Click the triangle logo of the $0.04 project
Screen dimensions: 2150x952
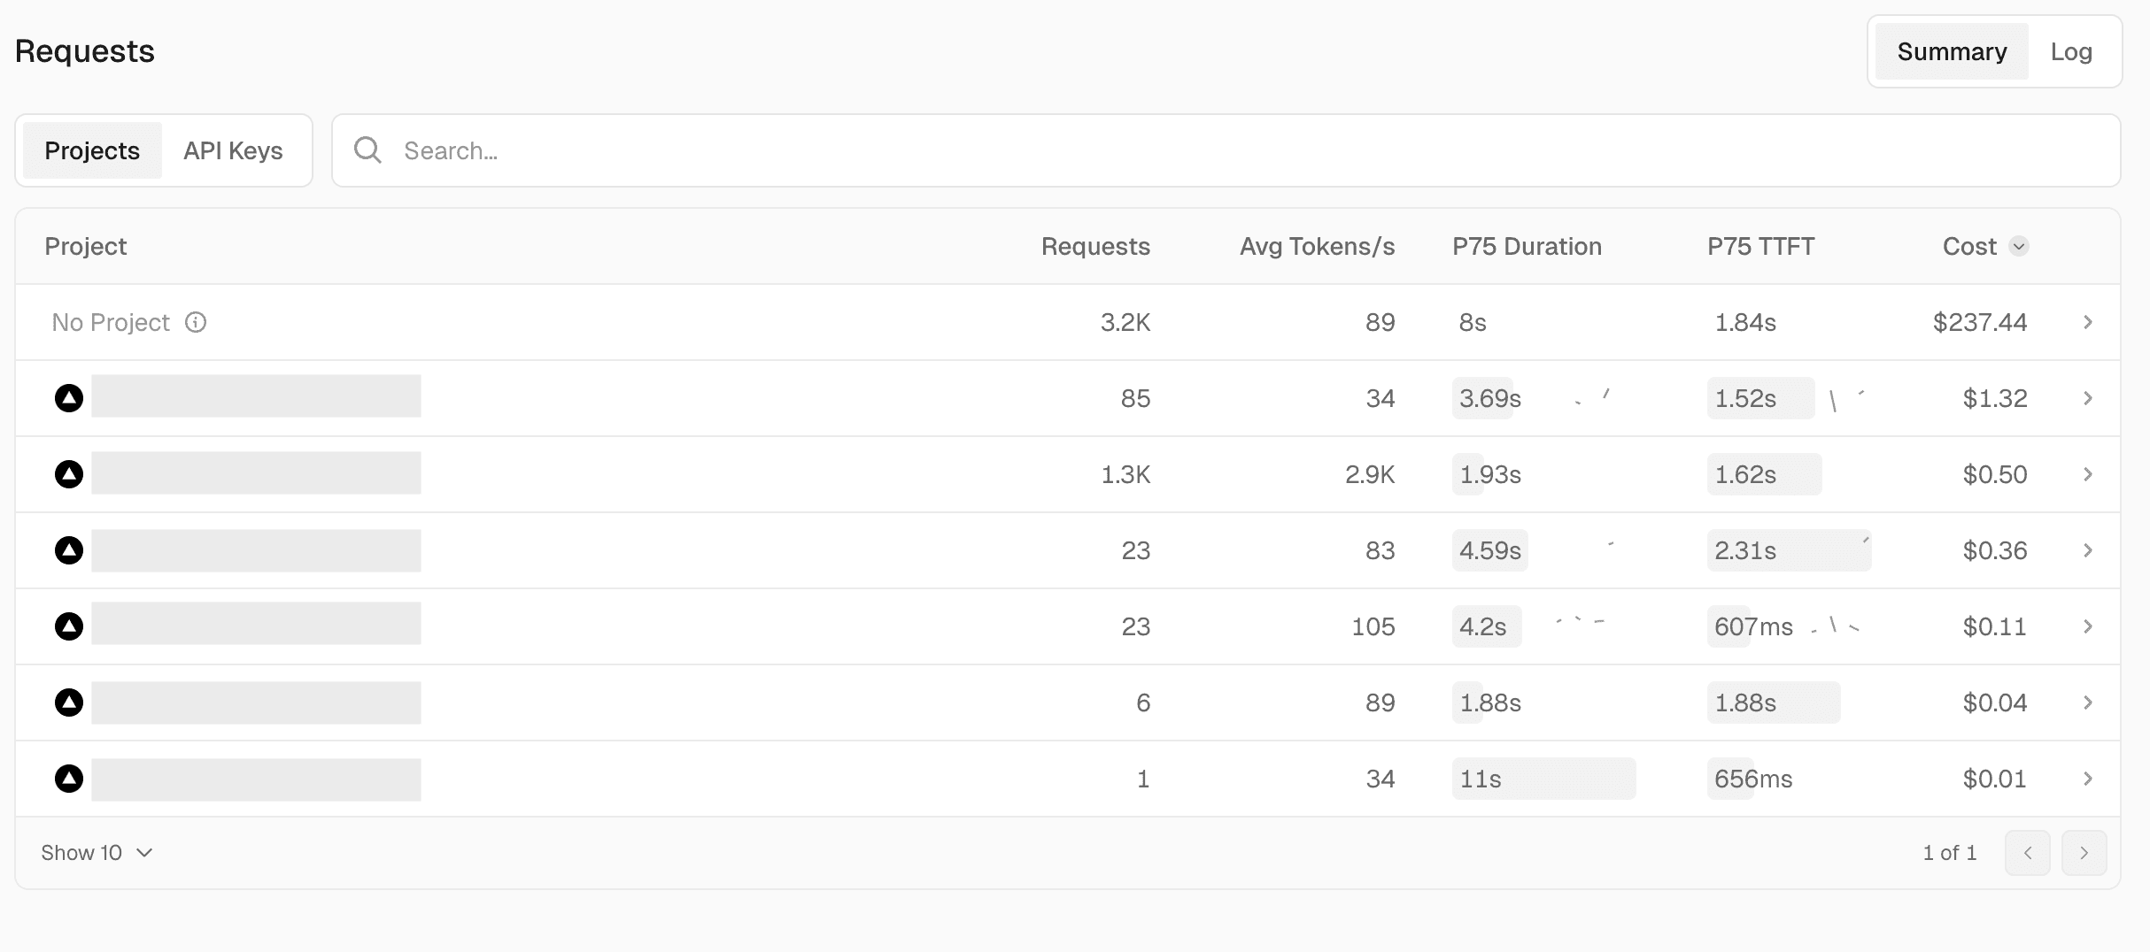click(x=69, y=702)
